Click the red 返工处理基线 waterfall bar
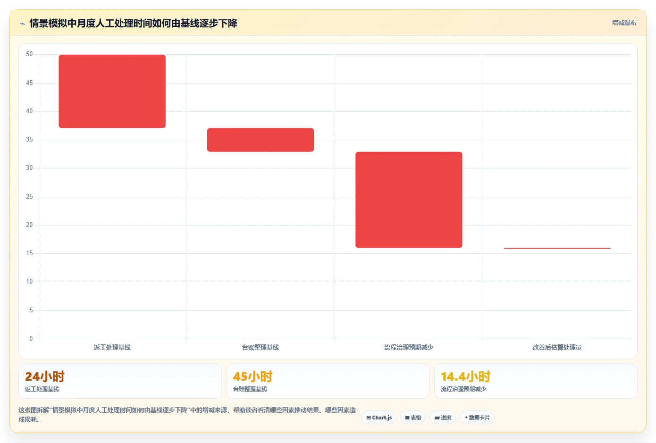The width and height of the screenshot is (656, 443). point(112,92)
